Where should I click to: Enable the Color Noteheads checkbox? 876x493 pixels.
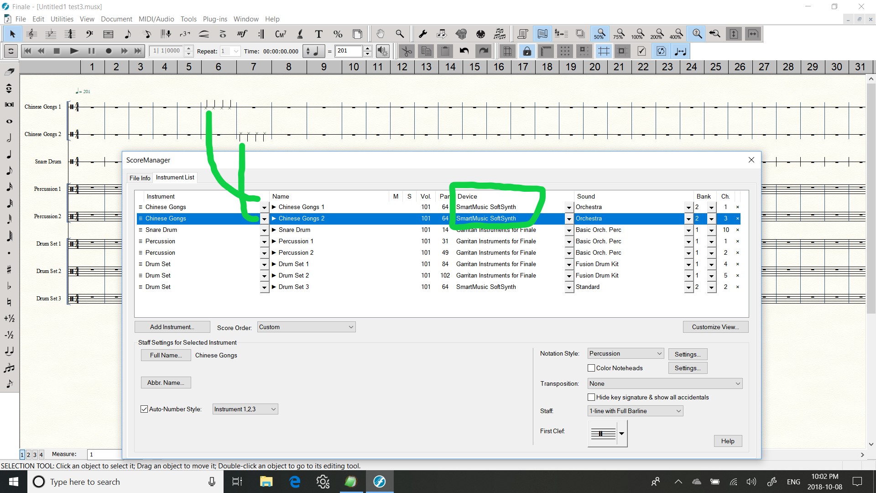591,368
